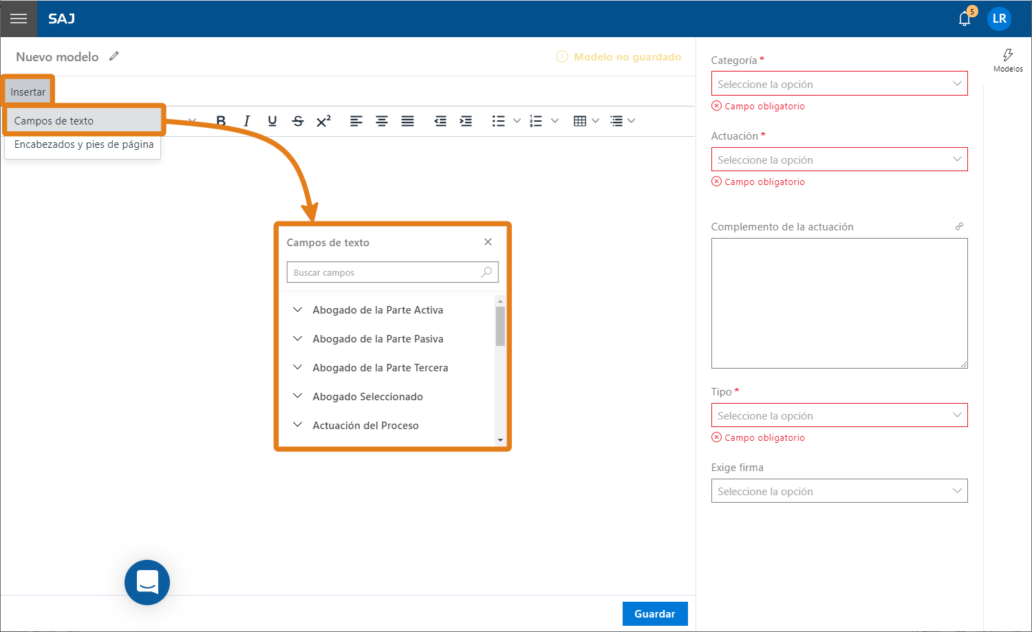The image size is (1032, 632).
Task: Open bulleted list style dropdown arrow
Action: (x=517, y=121)
